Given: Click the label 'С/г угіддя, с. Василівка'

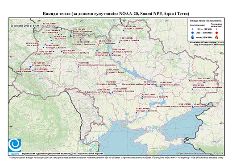Looking at the screenshot, I should [147, 111].
